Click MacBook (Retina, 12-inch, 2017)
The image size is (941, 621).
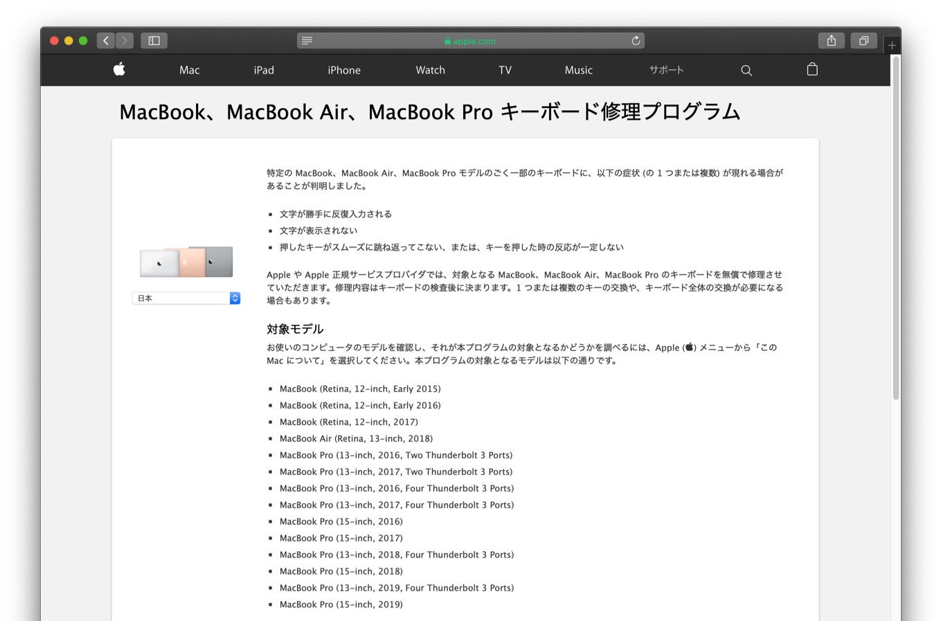point(349,422)
